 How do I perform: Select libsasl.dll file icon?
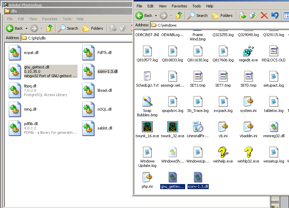(x=88, y=90)
